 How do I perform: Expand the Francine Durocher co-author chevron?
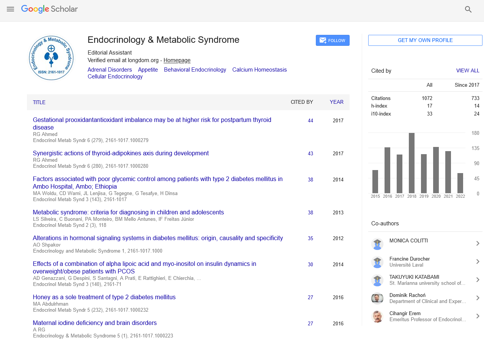point(478,262)
